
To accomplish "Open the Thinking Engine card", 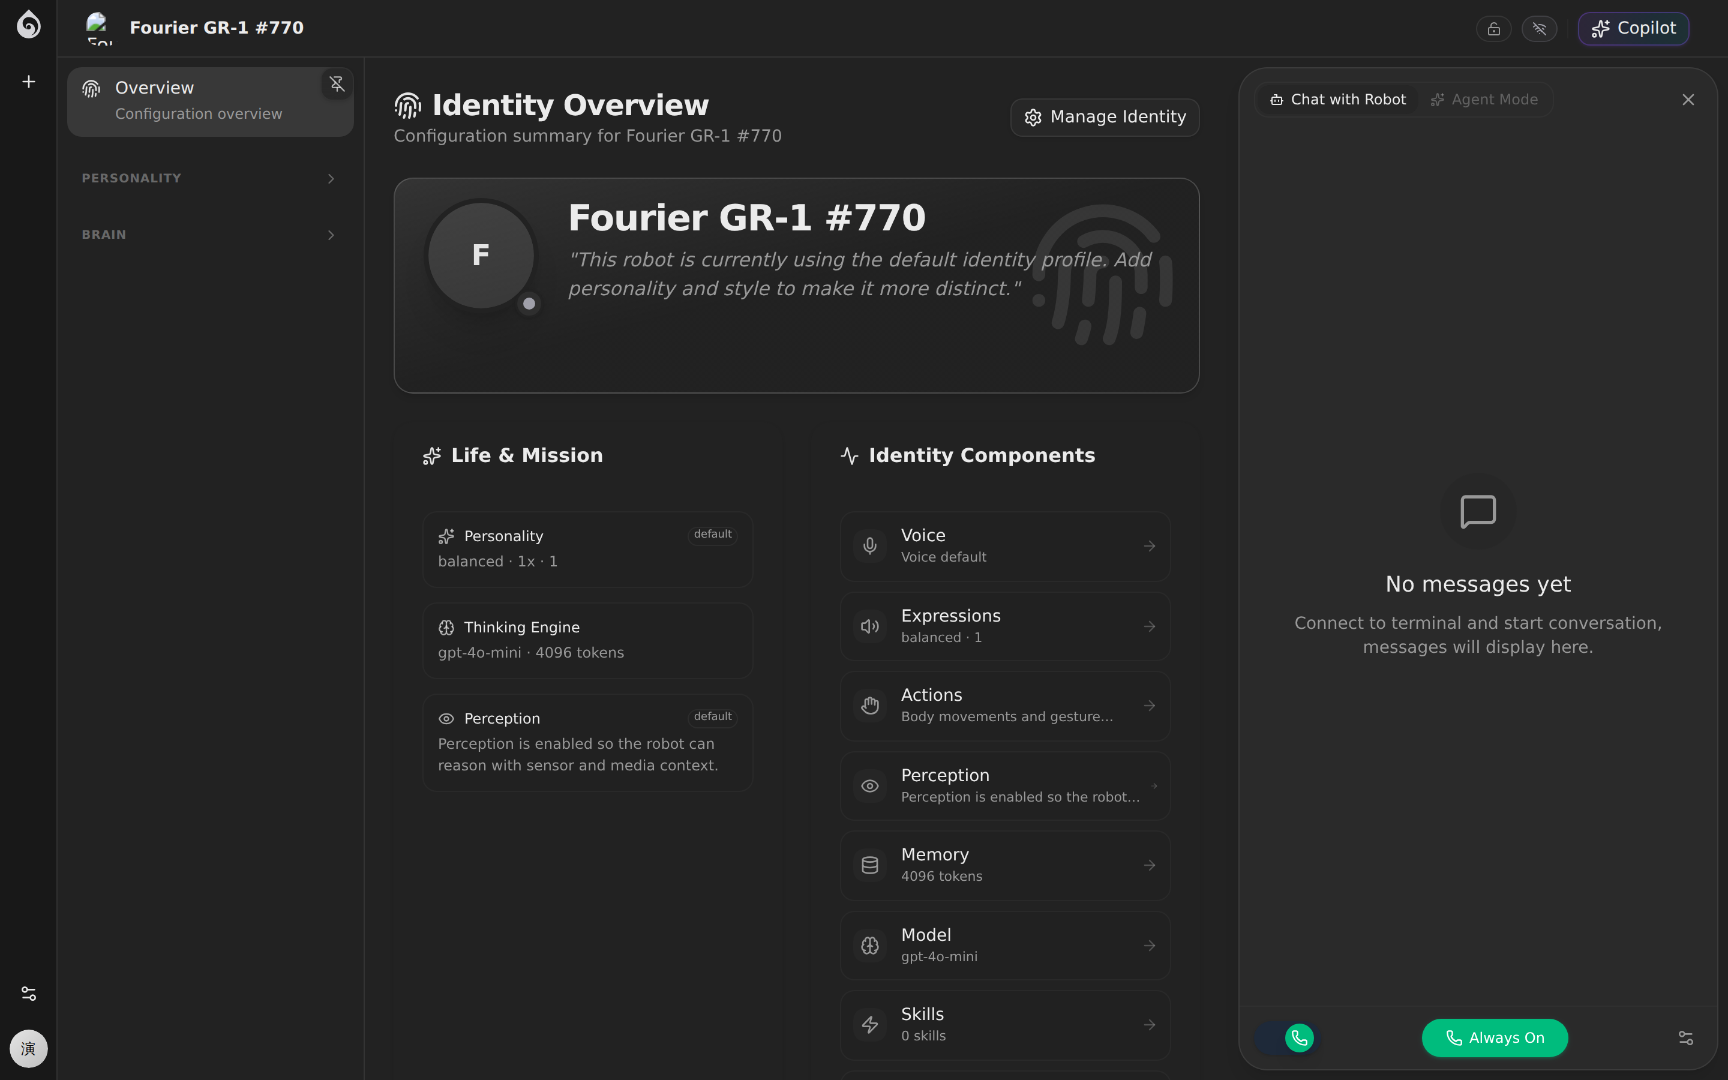I will click(x=587, y=641).
